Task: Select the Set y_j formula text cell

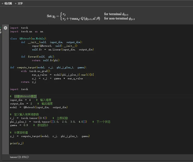Action: pos(91,16)
